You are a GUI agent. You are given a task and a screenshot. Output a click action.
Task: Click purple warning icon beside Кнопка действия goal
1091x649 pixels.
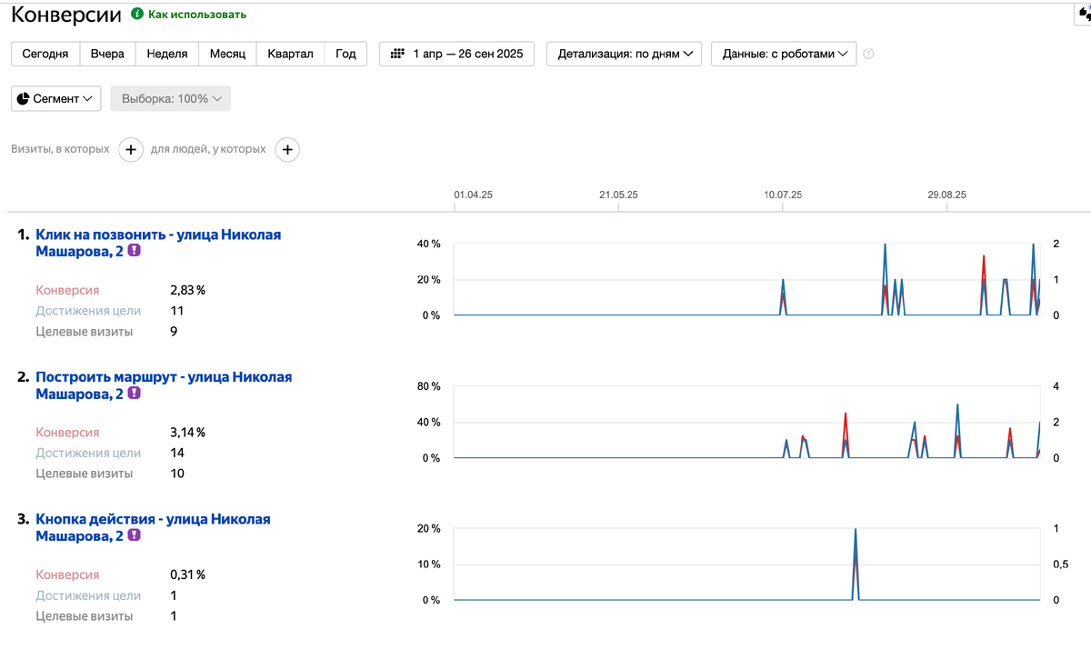[135, 536]
